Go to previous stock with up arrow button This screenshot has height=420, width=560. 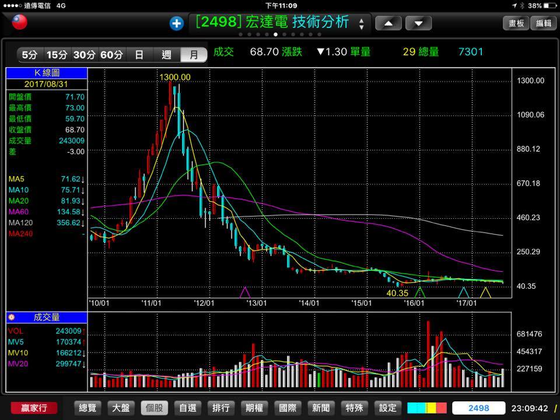(388, 23)
